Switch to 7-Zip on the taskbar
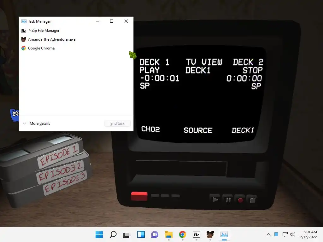323x242 pixels. point(197,234)
